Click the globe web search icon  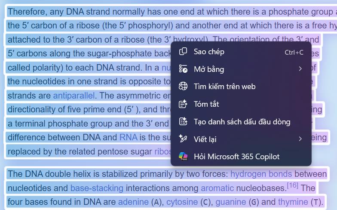point(183,86)
